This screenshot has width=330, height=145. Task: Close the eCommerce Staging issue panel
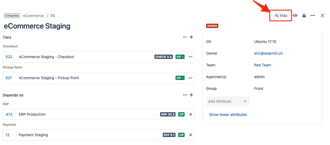click(x=322, y=15)
